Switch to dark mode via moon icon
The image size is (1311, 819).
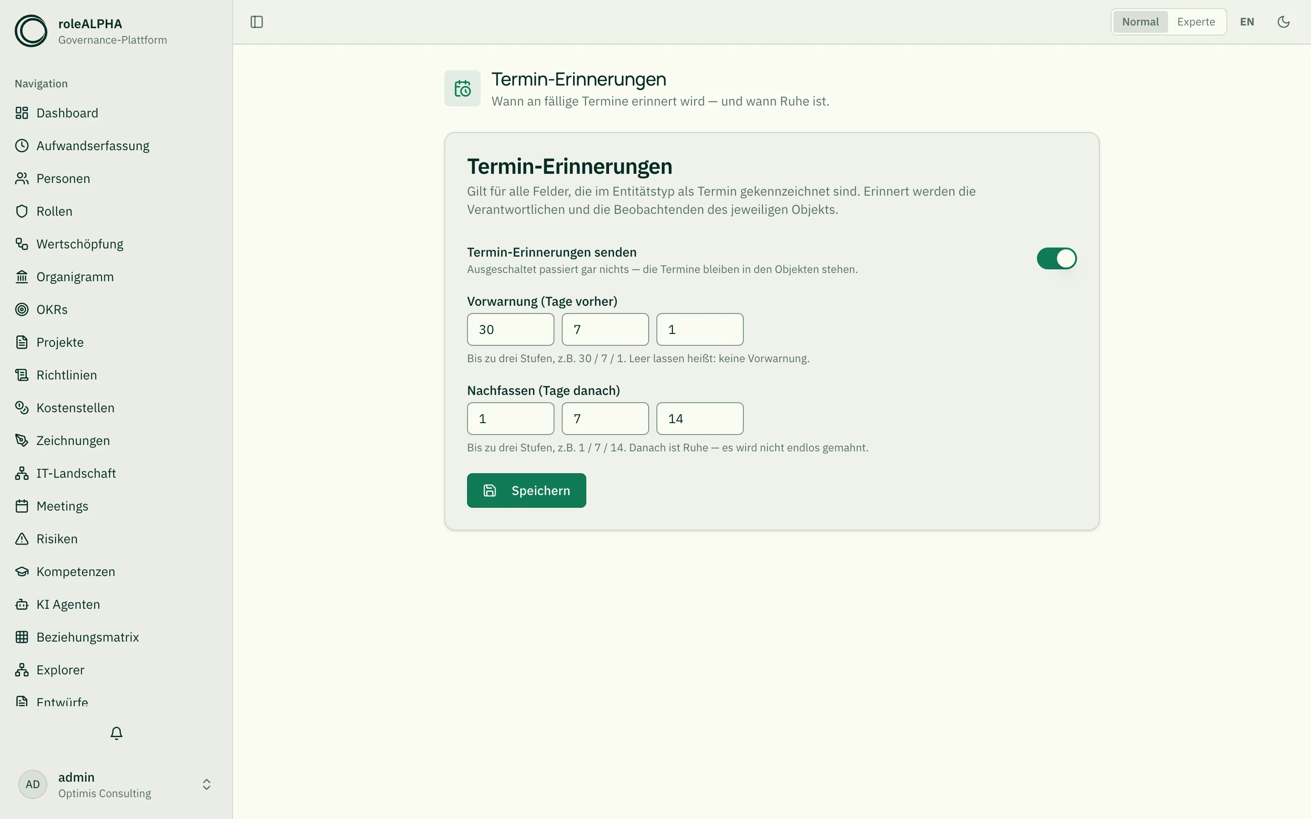click(x=1283, y=22)
